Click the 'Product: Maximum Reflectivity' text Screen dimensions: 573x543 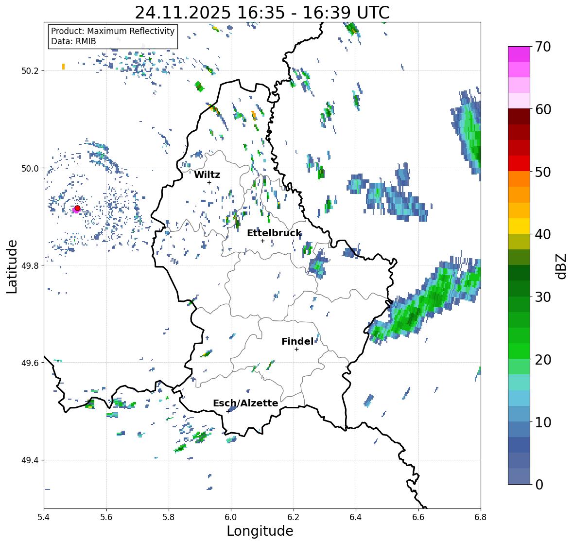point(113,31)
